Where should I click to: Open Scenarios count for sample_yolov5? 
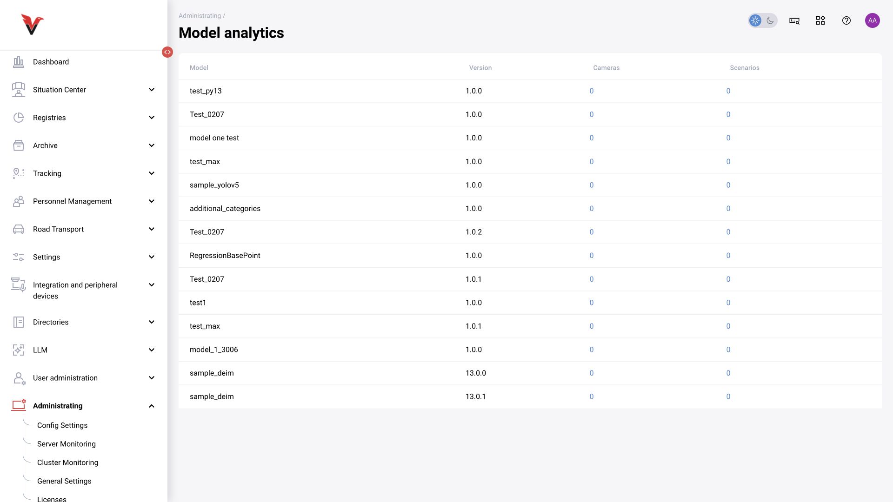(728, 185)
